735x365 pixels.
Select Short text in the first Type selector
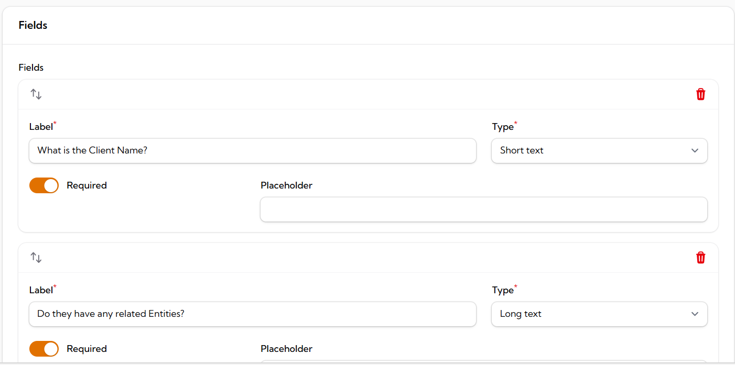tap(599, 150)
